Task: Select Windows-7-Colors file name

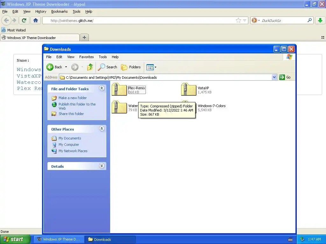Action: [212, 106]
